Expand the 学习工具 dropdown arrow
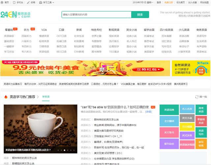 pos(53,3)
